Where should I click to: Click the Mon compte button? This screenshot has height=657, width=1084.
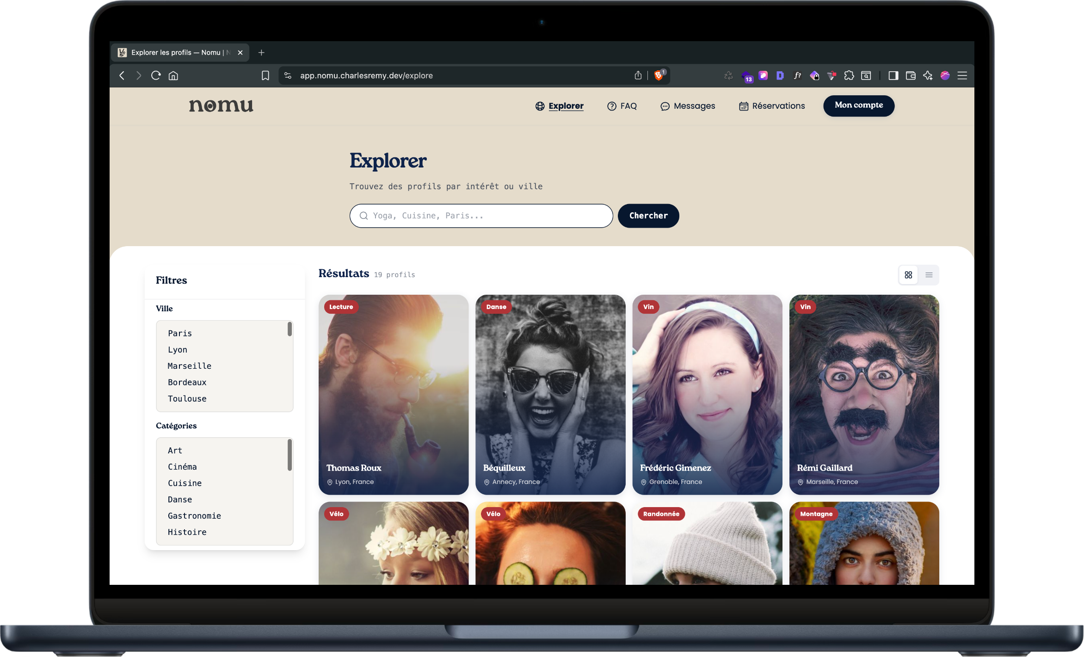858,105
